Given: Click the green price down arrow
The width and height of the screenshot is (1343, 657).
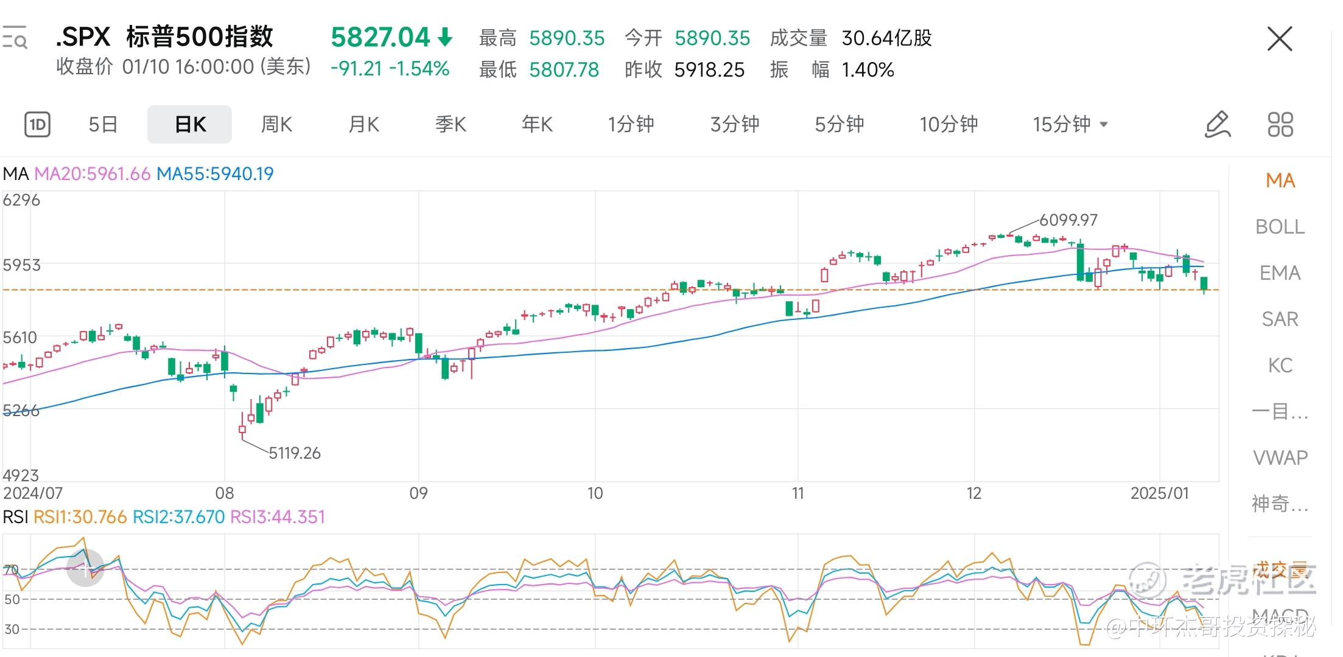Looking at the screenshot, I should pyautogui.click(x=446, y=38).
